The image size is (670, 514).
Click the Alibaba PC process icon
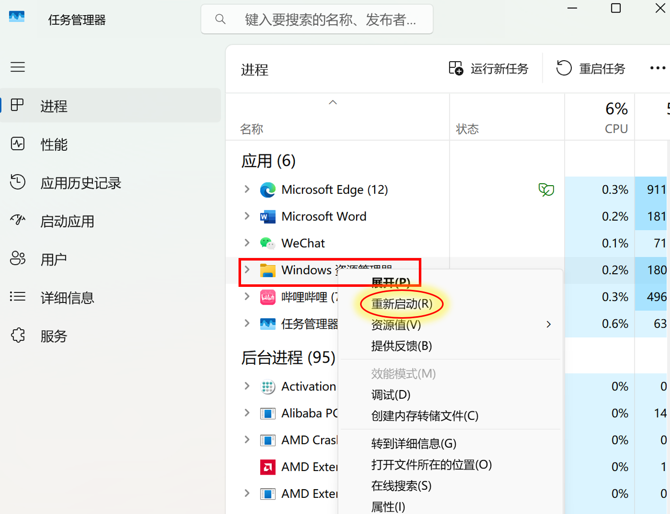point(267,413)
